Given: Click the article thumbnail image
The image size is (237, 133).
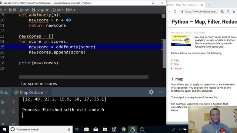Looking at the screenshot, I should (x=181, y=41).
